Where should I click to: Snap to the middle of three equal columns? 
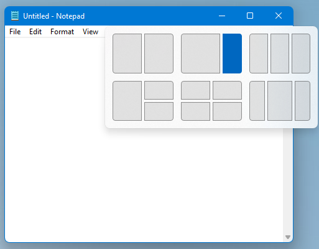[280, 54]
